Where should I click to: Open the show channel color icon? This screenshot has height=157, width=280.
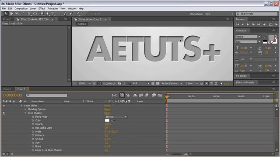[129, 83]
